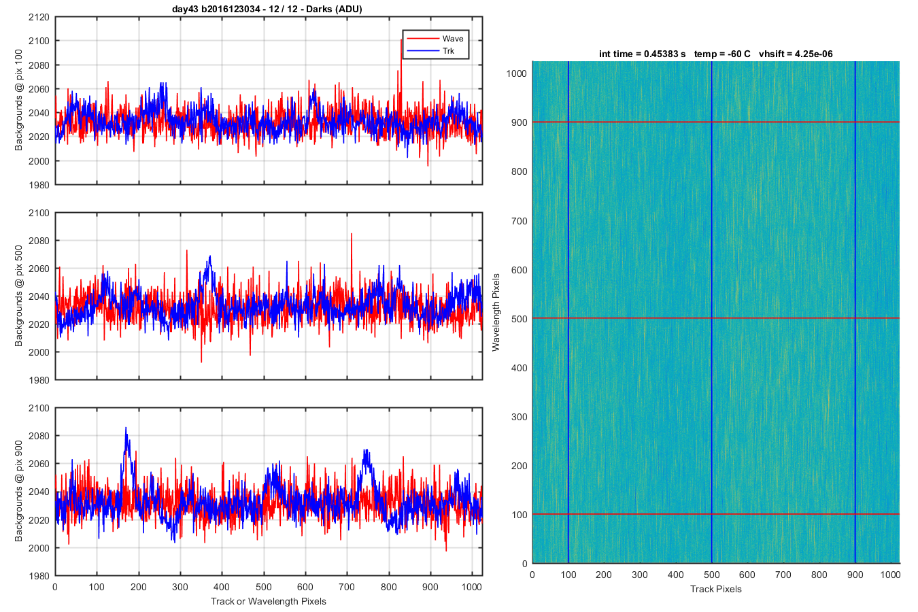Click the 'Wave' legend entry

[x=453, y=39]
